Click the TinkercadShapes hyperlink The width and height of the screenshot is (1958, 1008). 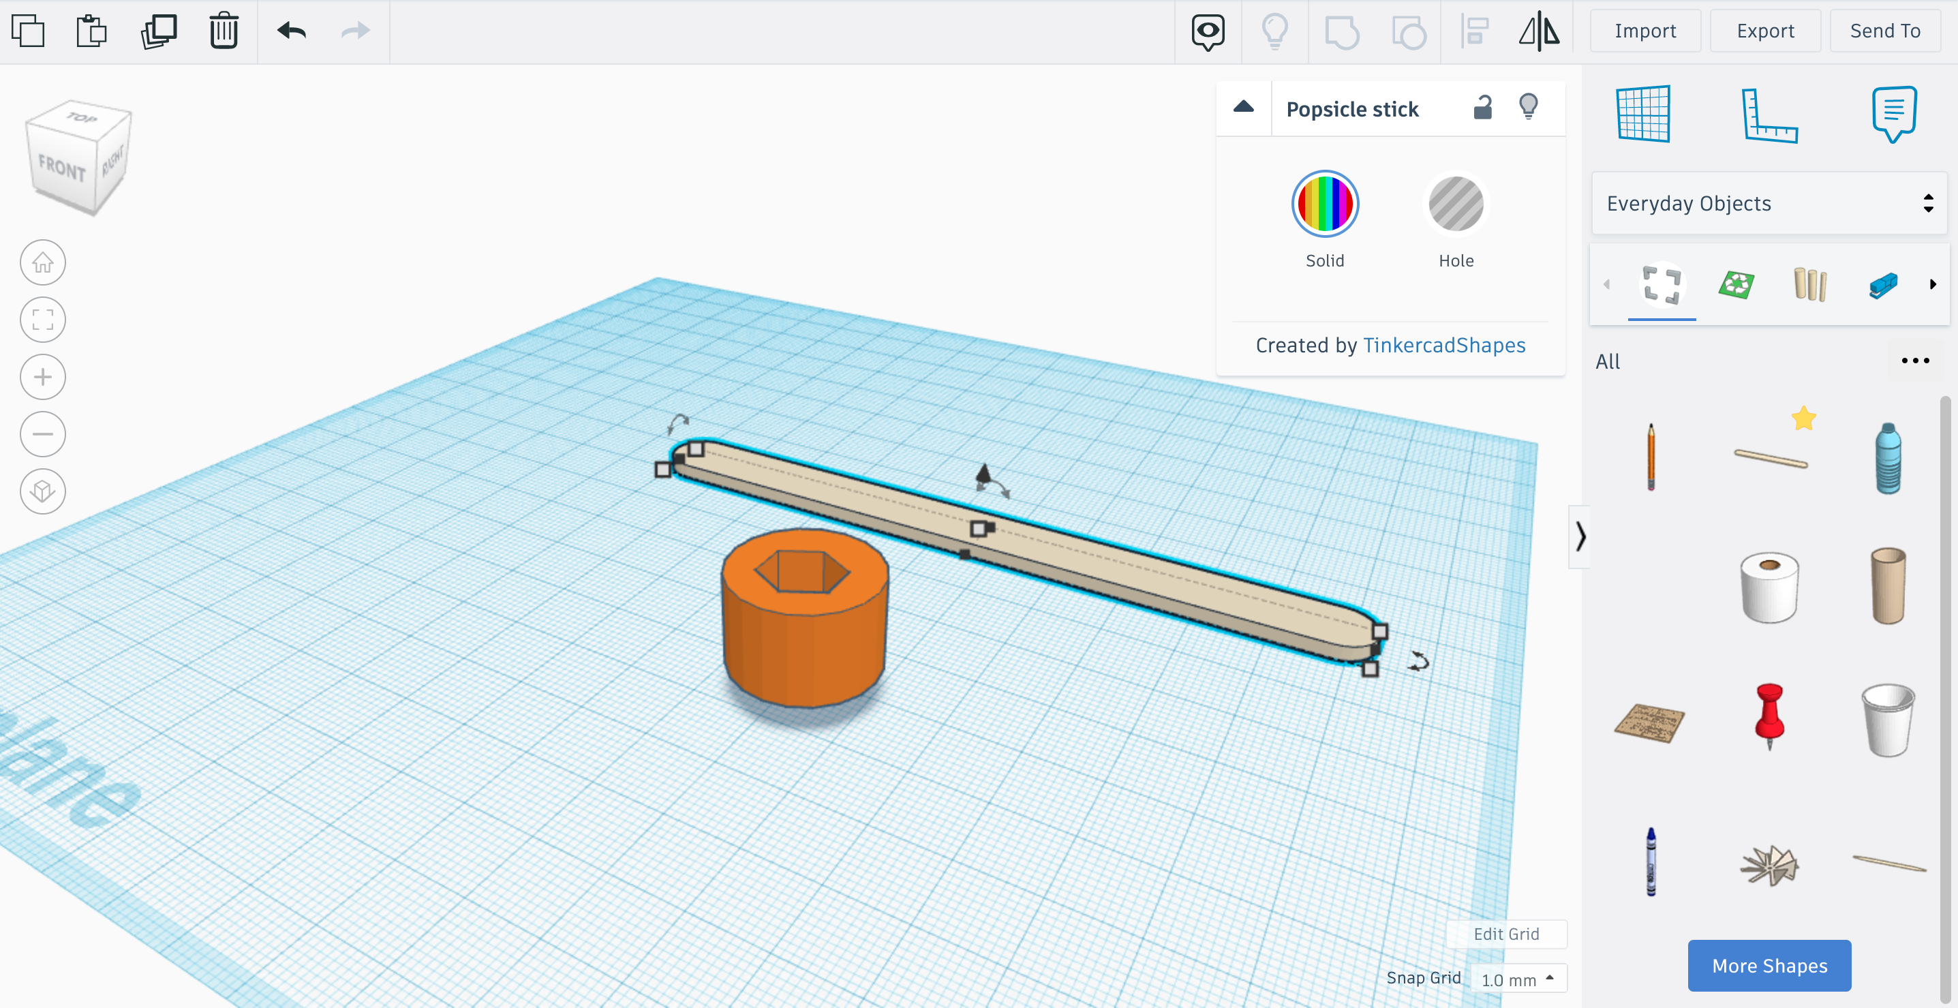click(1443, 345)
